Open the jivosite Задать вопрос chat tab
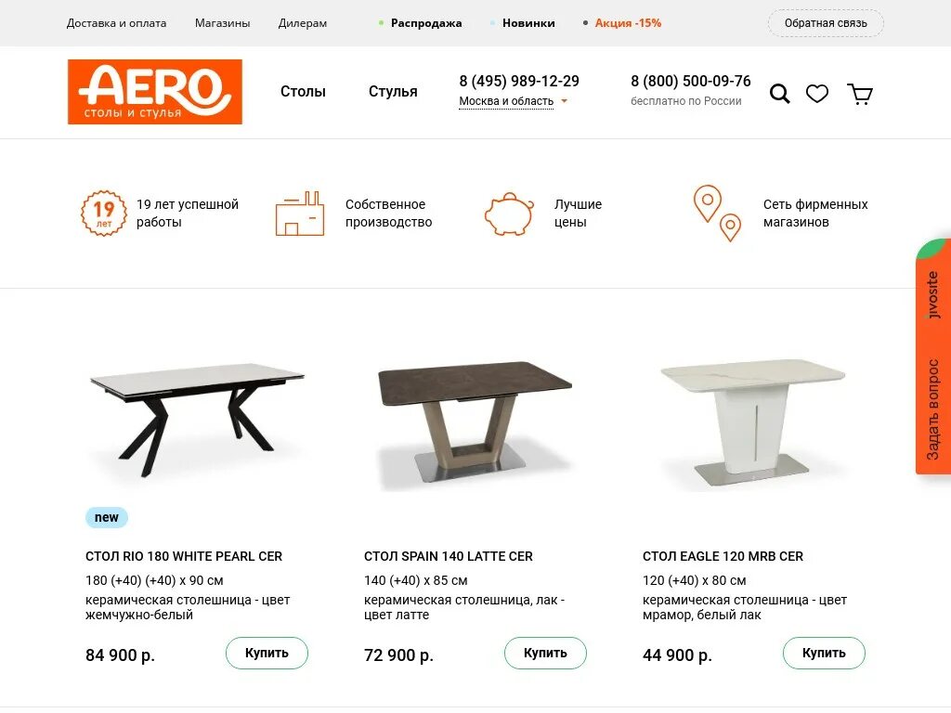 coord(932,356)
